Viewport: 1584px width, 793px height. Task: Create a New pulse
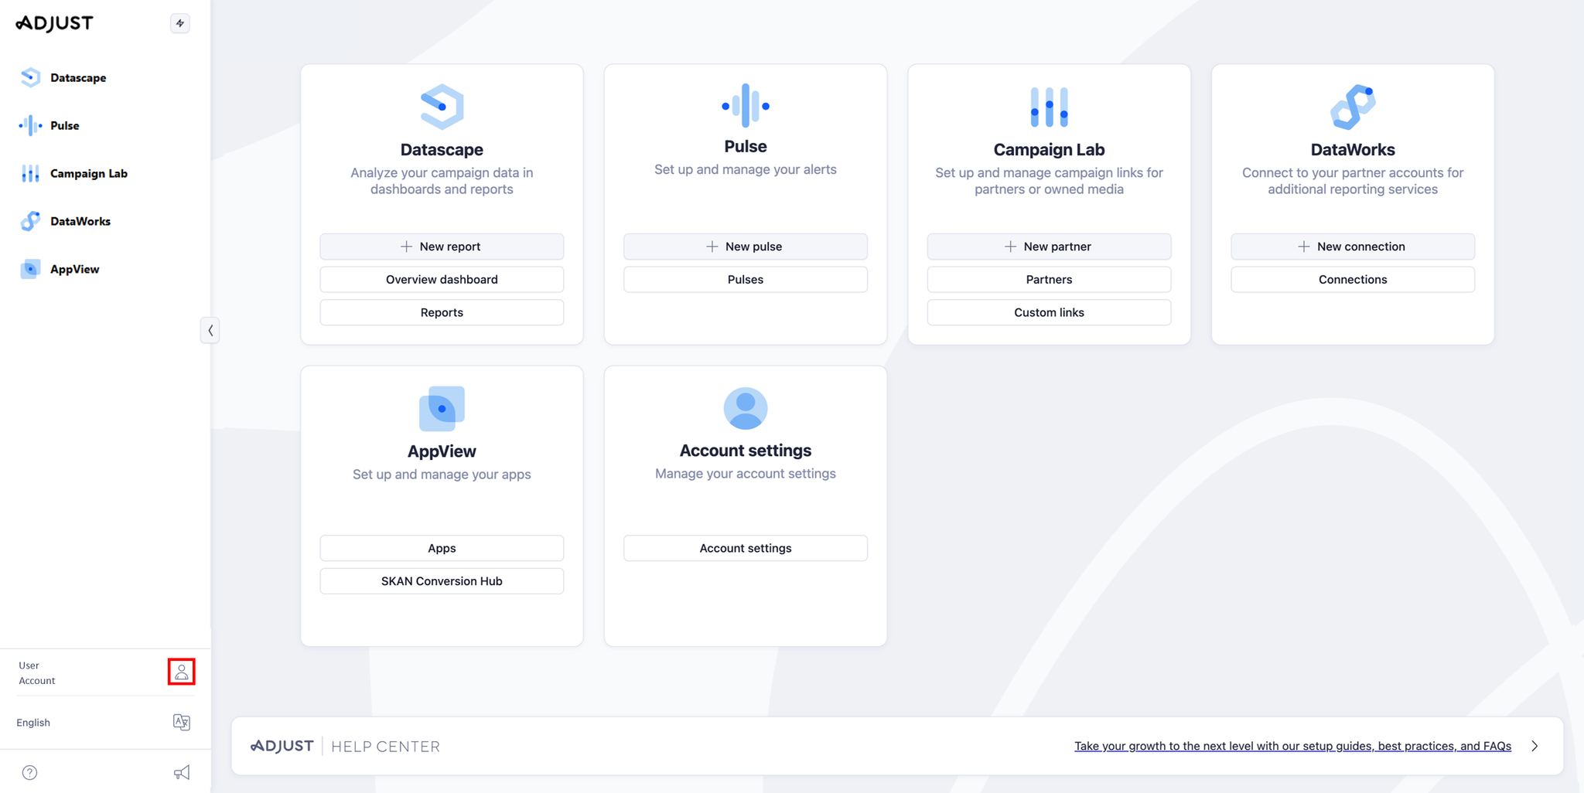[746, 247]
